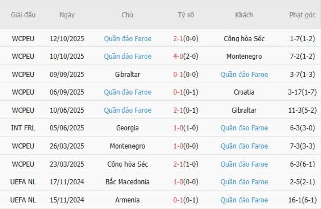Viewport: 321px width, 209px height.
Task: Open away team Gibraltar on 10/06/2025
Action: (244, 110)
